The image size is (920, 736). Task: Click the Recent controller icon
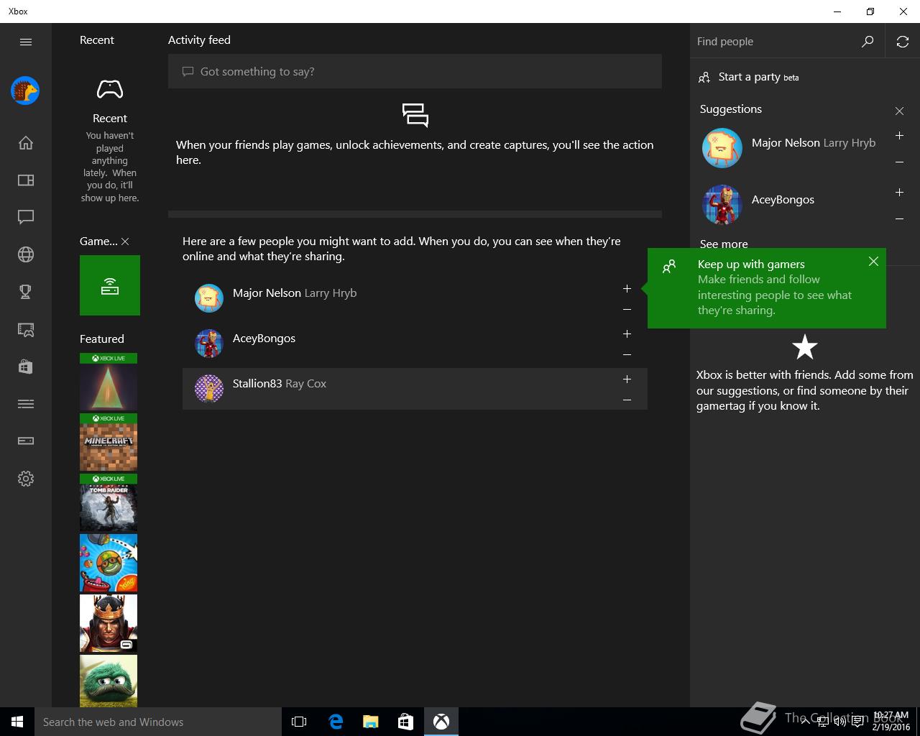(110, 89)
